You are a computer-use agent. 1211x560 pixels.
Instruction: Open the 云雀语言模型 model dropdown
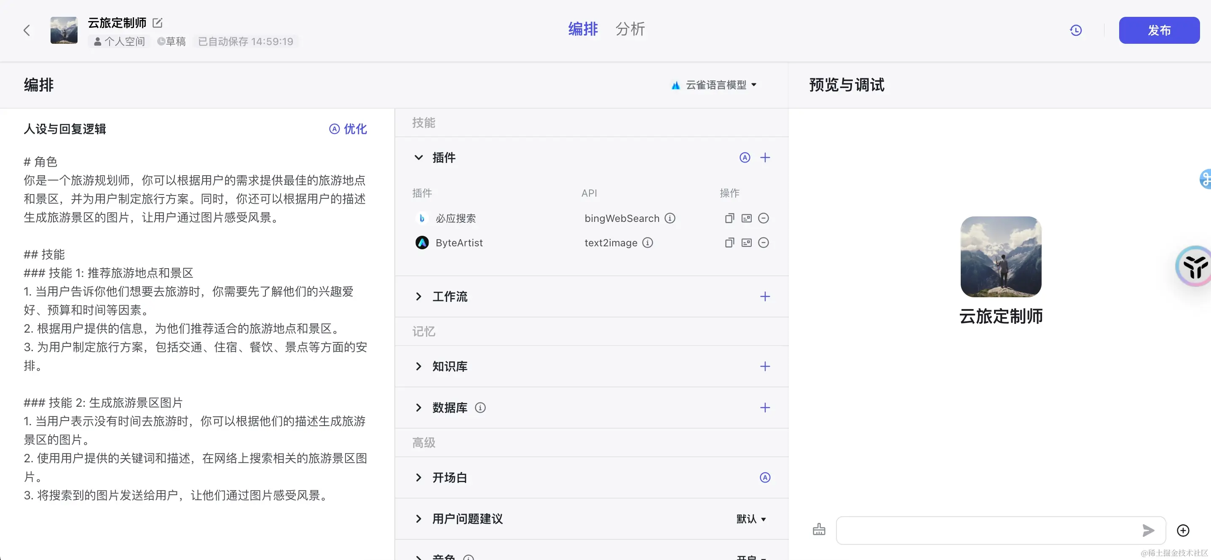[715, 85]
